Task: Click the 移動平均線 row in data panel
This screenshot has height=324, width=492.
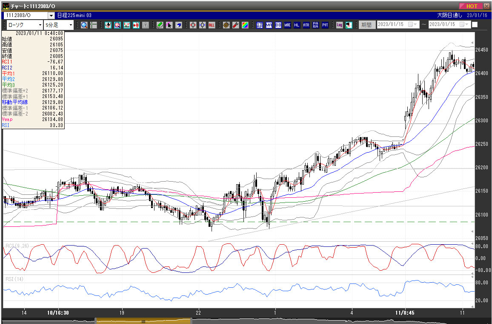Action: pyautogui.click(x=33, y=102)
